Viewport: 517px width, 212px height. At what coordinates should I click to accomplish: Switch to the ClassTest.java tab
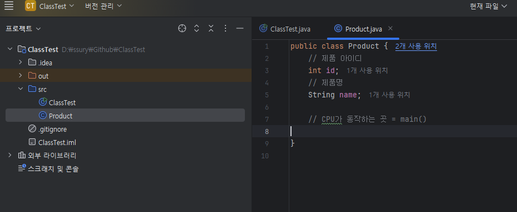(x=285, y=29)
